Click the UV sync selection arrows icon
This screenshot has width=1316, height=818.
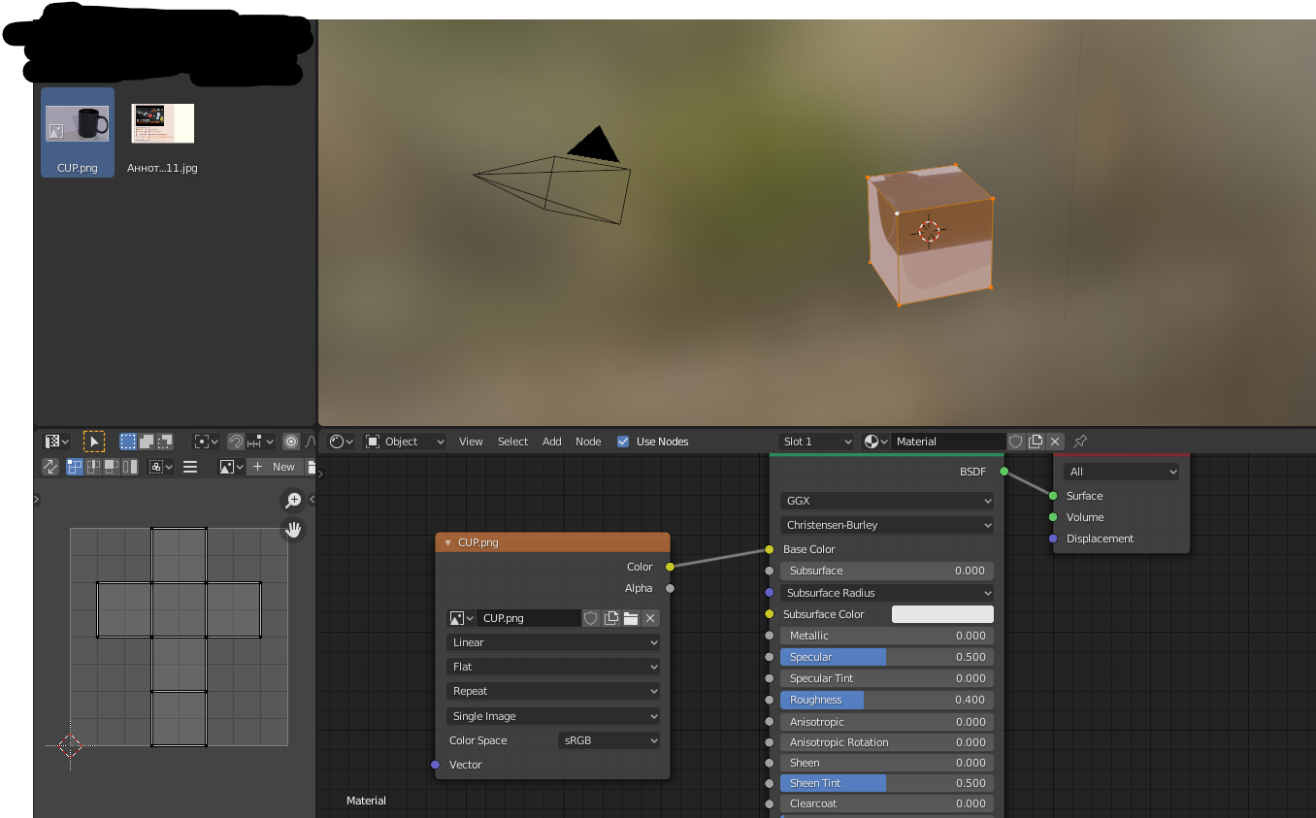point(50,467)
